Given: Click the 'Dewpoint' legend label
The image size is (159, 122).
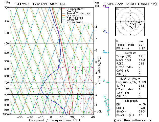Looking at the screenshot, I should pyautogui.click(x=72, y=11).
